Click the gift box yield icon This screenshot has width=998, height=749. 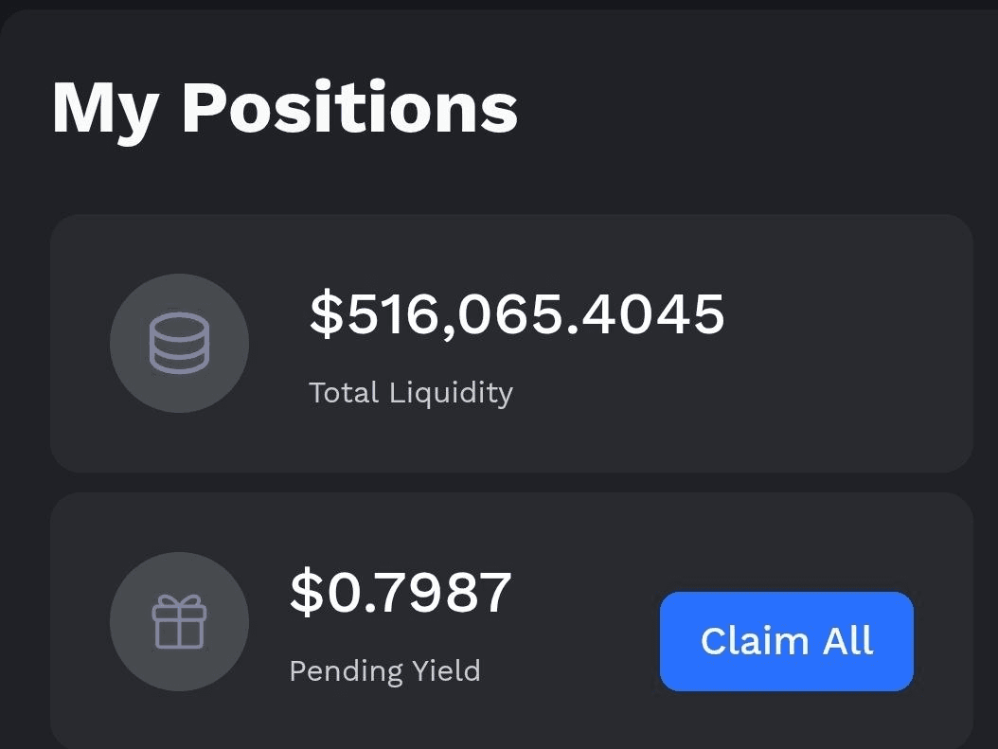point(179,622)
